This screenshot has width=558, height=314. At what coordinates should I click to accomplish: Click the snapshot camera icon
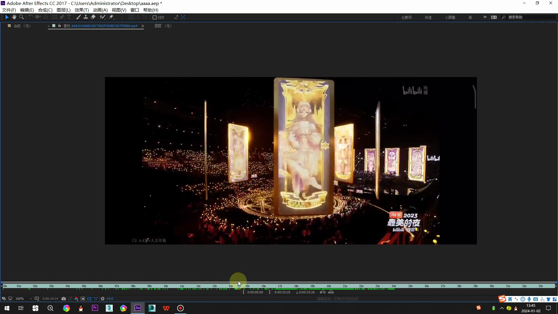pos(64,299)
